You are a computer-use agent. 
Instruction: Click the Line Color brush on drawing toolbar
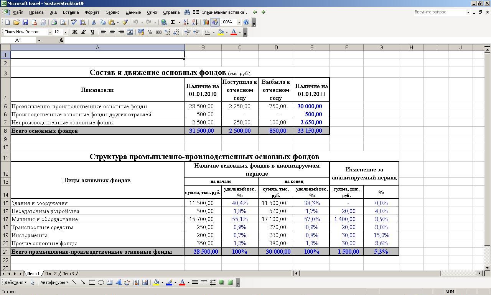[x=169, y=282]
